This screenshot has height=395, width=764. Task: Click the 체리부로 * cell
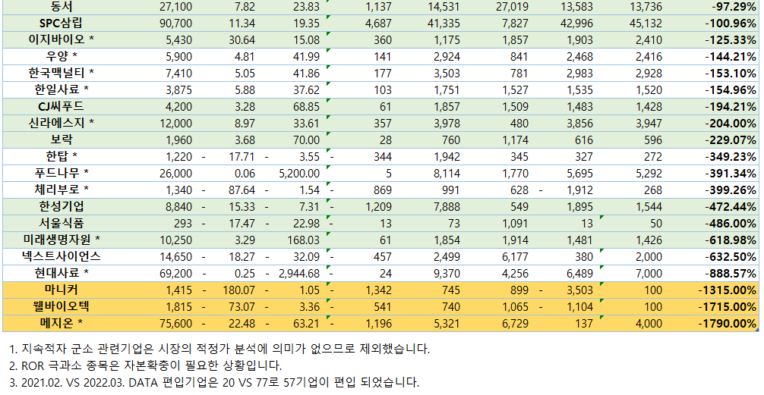tap(62, 189)
